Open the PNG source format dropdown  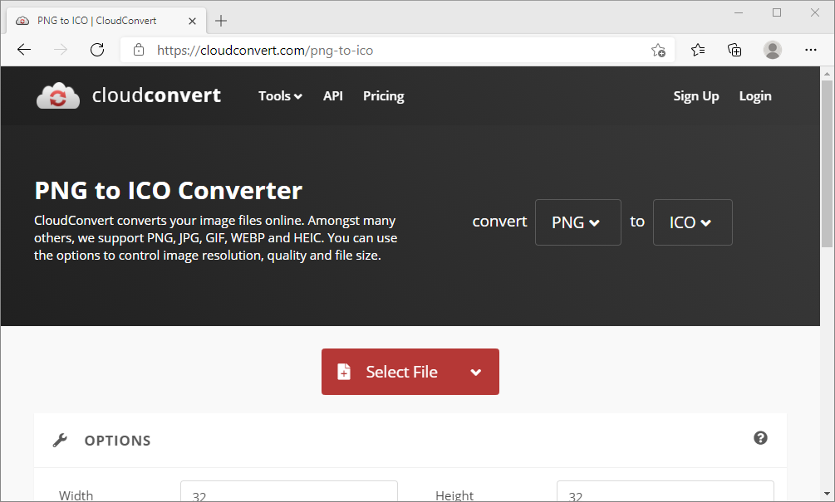tap(577, 222)
